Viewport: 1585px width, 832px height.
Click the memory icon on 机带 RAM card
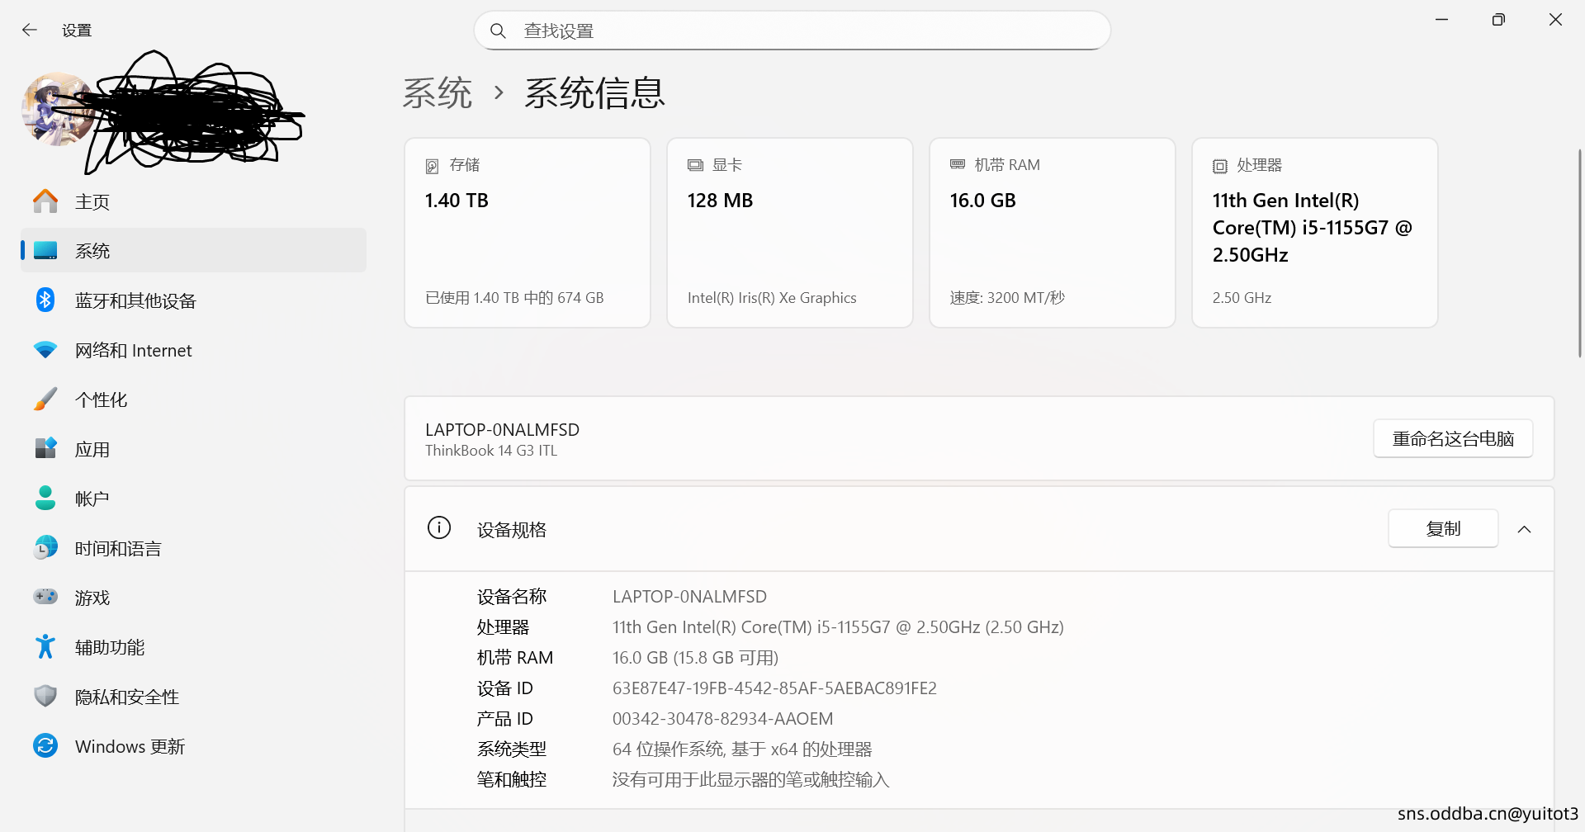click(x=958, y=164)
